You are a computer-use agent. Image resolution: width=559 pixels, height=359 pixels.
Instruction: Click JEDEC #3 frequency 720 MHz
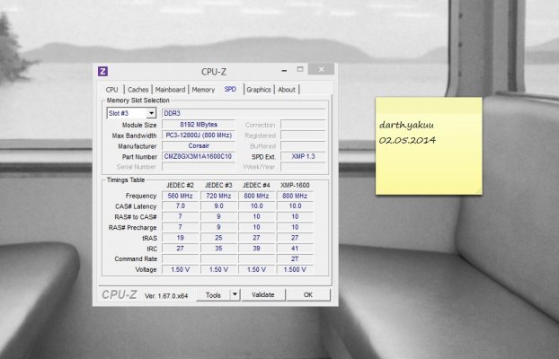[x=218, y=196]
